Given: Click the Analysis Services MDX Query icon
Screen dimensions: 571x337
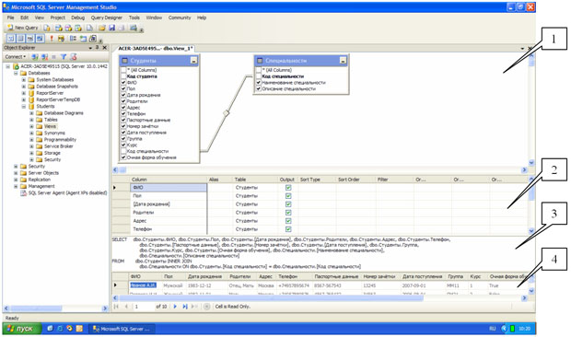Looking at the screenshot, I should [x=58, y=28].
